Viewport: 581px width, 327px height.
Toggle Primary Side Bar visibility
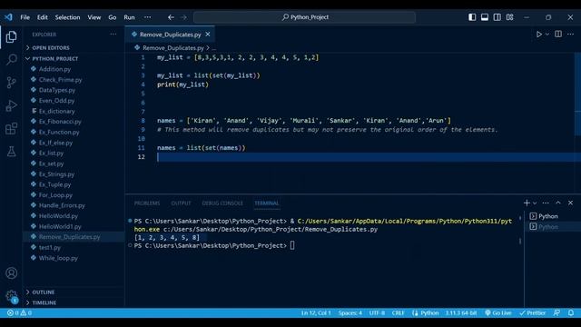point(472,17)
